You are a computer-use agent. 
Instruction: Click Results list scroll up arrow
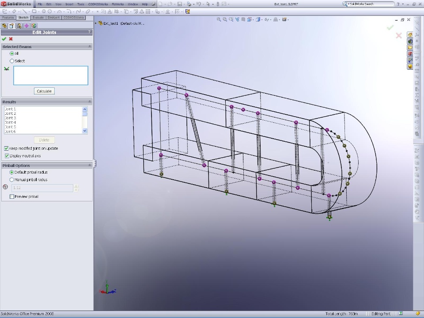85,109
